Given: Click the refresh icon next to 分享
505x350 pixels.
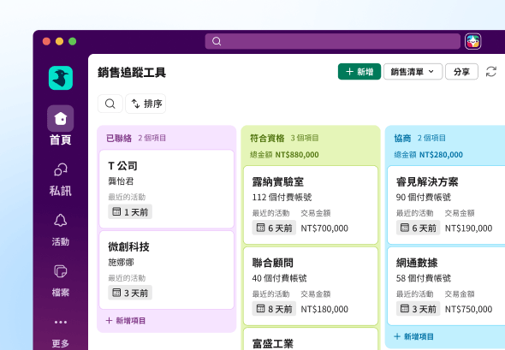Looking at the screenshot, I should coord(491,72).
